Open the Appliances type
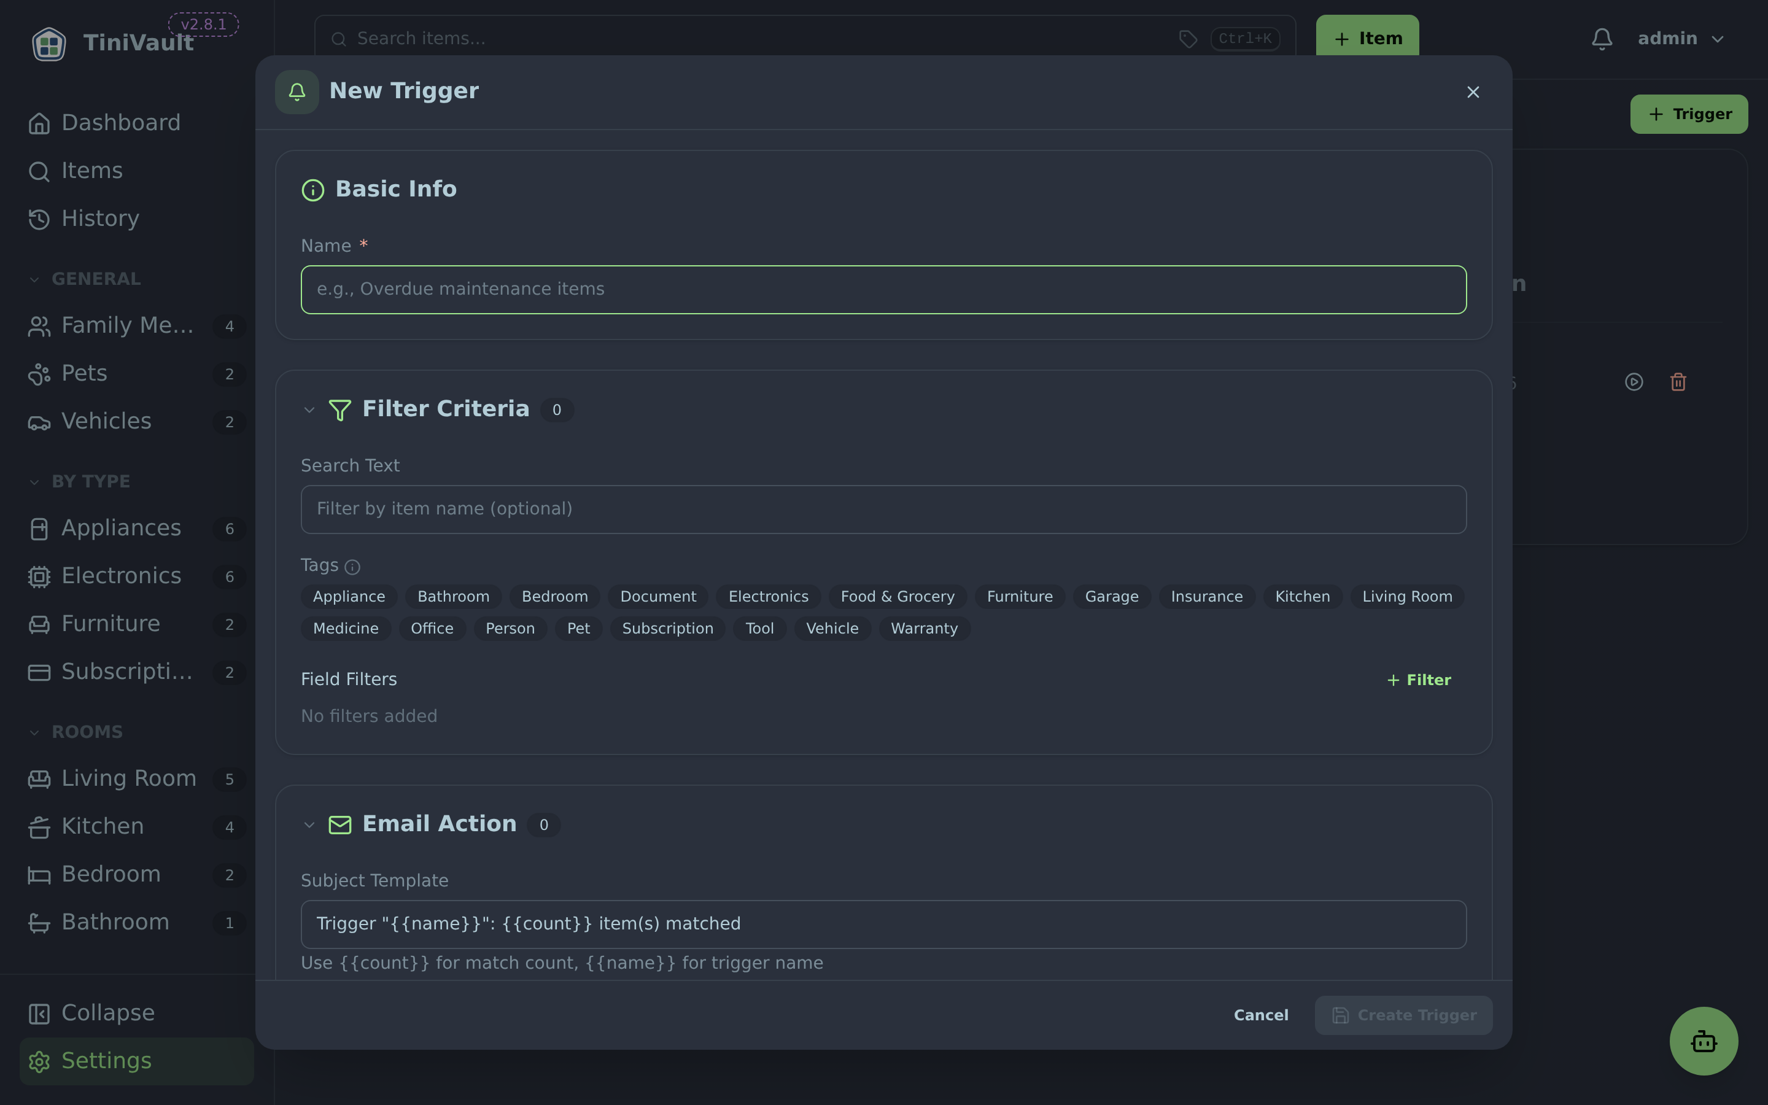 pyautogui.click(x=137, y=529)
